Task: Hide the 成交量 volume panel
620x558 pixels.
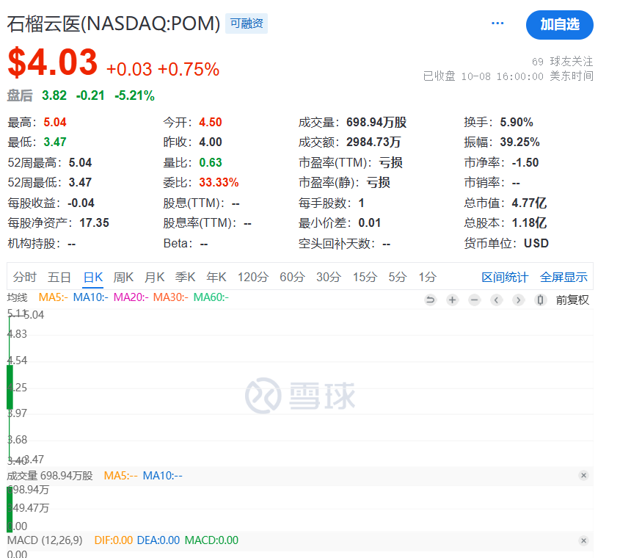Action: [583, 475]
